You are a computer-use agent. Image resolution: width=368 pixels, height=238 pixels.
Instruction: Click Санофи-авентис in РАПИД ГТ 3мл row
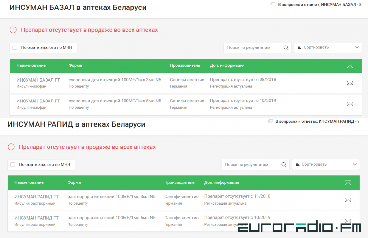click(182, 197)
